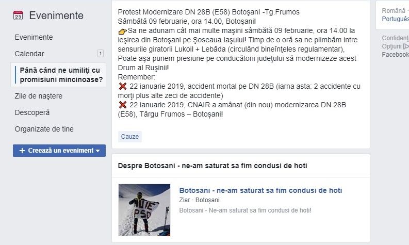Open the Botosani page title link
409x245 pixels.
click(x=260, y=190)
